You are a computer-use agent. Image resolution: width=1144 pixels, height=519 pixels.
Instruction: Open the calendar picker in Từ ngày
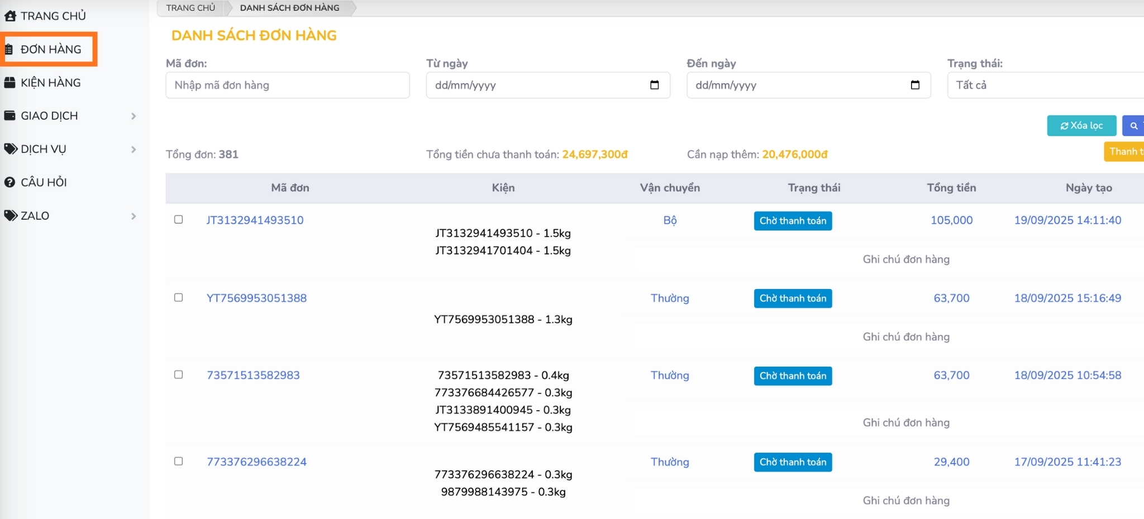pos(654,85)
